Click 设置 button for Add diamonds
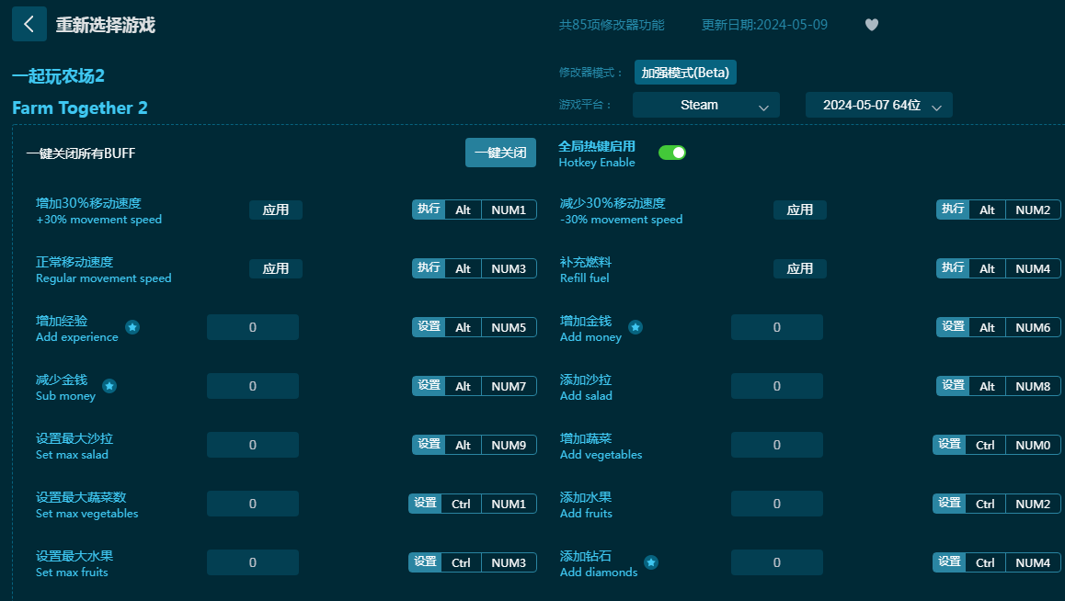Image resolution: width=1065 pixels, height=601 pixels. pos(949,562)
